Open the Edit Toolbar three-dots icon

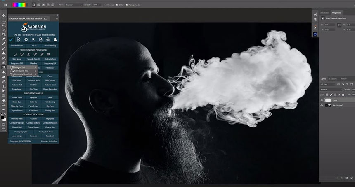pos(3,109)
